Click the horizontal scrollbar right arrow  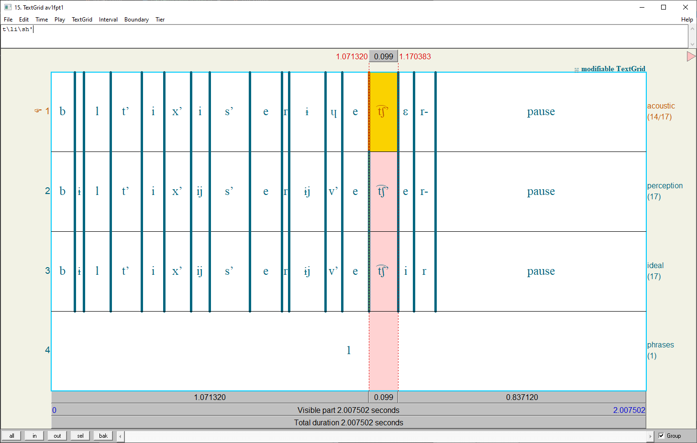click(x=650, y=436)
